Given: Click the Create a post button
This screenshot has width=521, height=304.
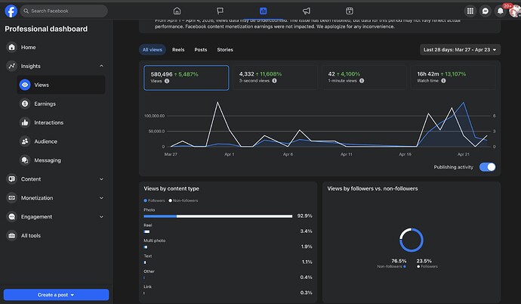Looking at the screenshot, I should pos(57,295).
